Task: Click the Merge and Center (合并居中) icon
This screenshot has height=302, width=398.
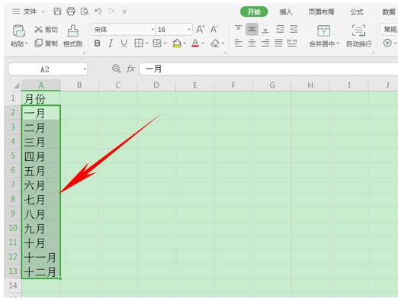Action: point(324,36)
